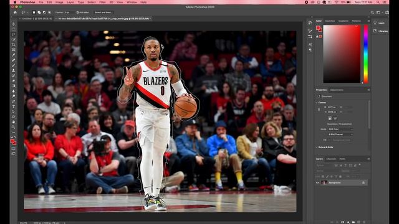Enable Subtract from selection mode
The width and height of the screenshot is (399, 224).
44,12
